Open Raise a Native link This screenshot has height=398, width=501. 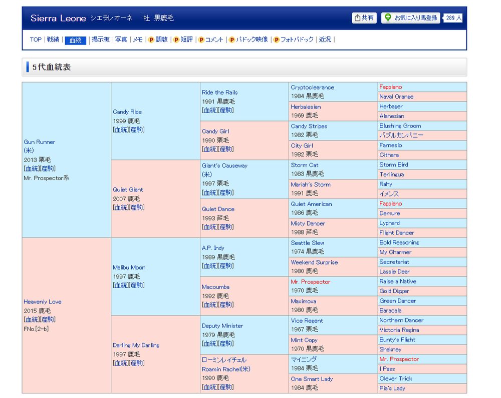[398, 281]
